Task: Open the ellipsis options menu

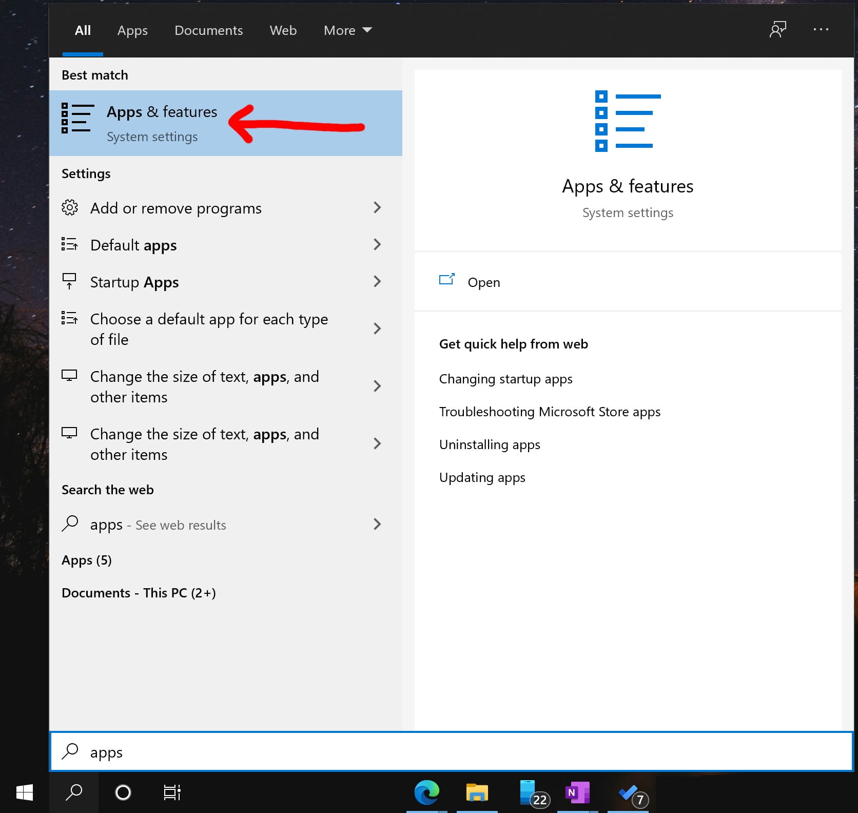Action: coord(821,29)
